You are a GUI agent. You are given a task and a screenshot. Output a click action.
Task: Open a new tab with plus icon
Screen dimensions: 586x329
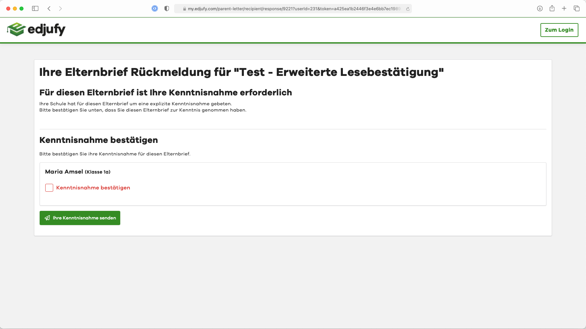coord(564,9)
